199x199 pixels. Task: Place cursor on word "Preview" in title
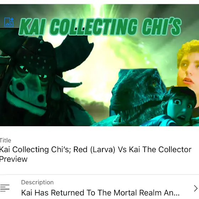click(14, 159)
